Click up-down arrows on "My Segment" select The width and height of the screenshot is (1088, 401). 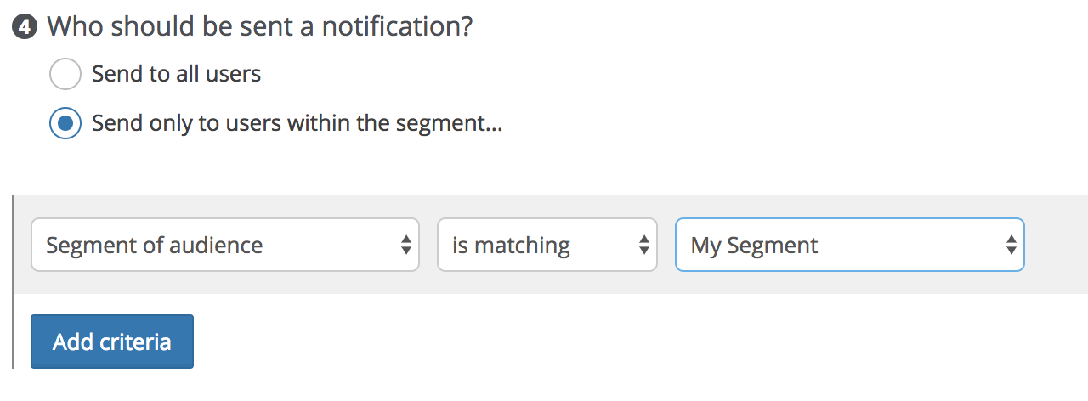[x=1011, y=246]
